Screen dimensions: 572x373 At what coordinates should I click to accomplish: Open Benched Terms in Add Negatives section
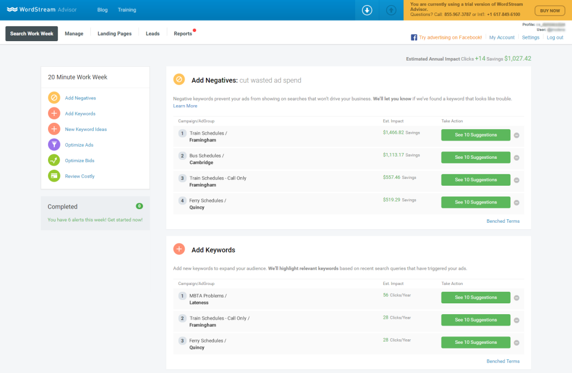(x=503, y=221)
